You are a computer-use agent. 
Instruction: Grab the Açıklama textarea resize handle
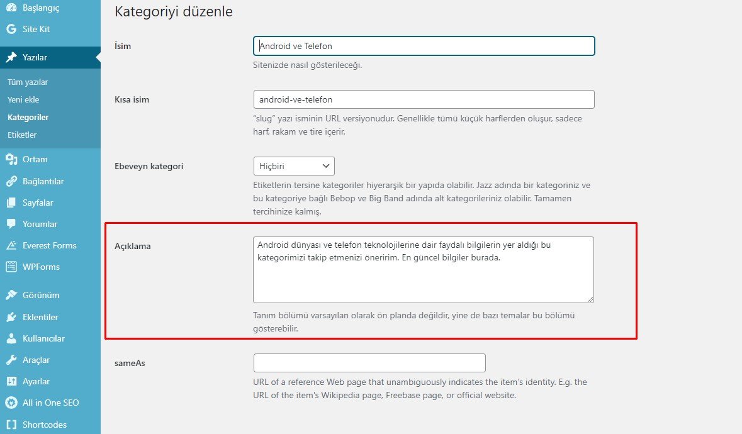[x=590, y=299]
